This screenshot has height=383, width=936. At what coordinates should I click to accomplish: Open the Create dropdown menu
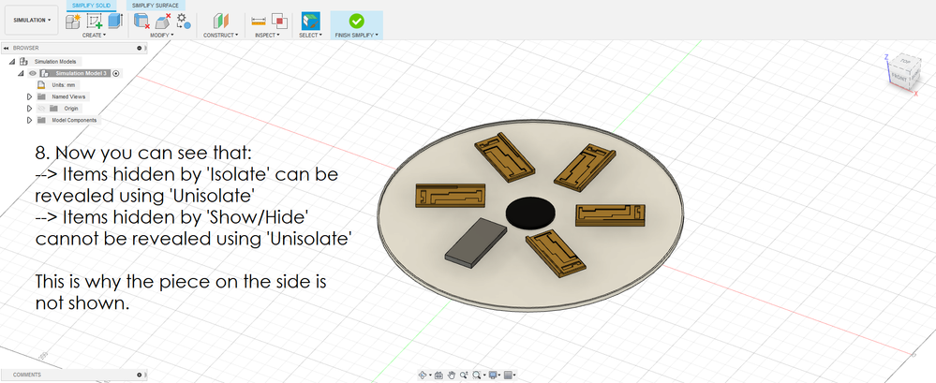click(x=95, y=36)
